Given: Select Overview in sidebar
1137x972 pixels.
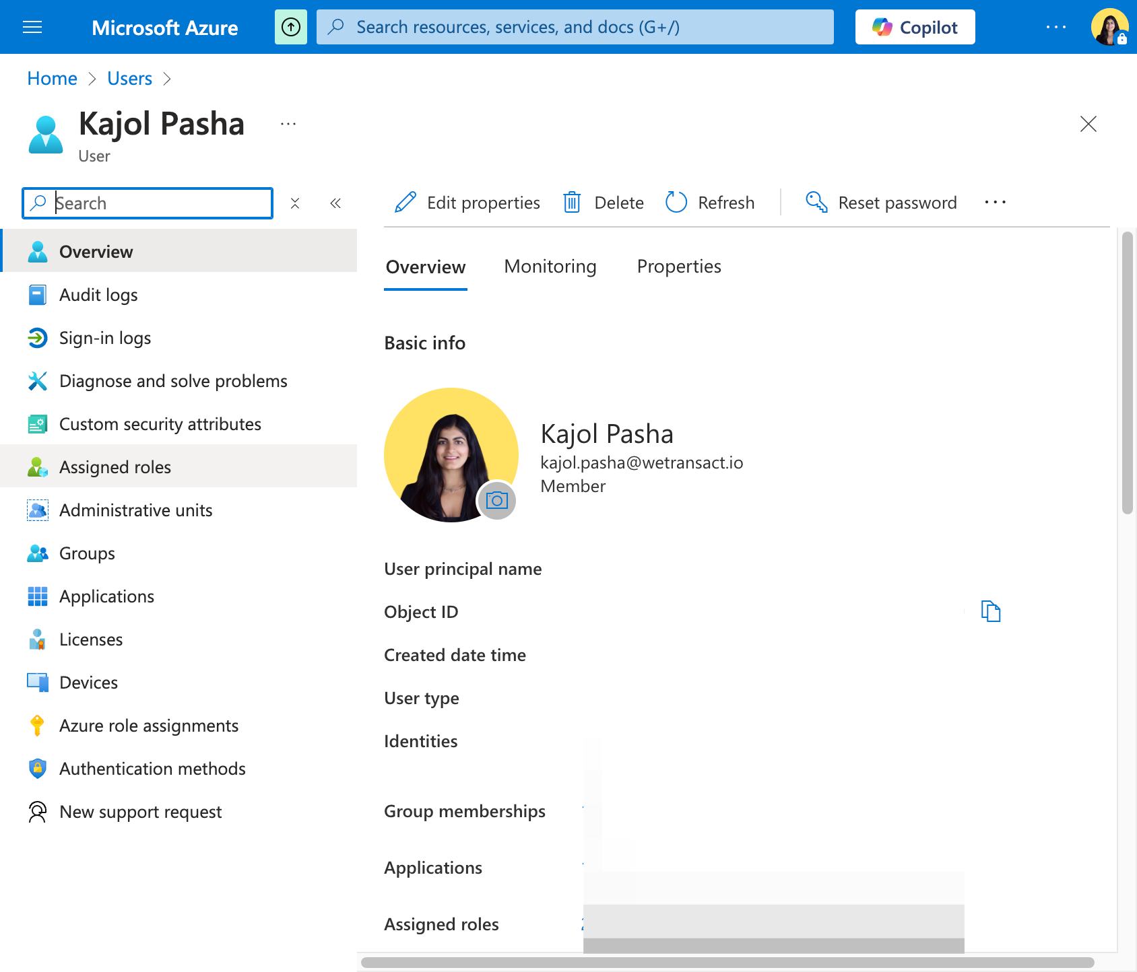Looking at the screenshot, I should tap(178, 251).
